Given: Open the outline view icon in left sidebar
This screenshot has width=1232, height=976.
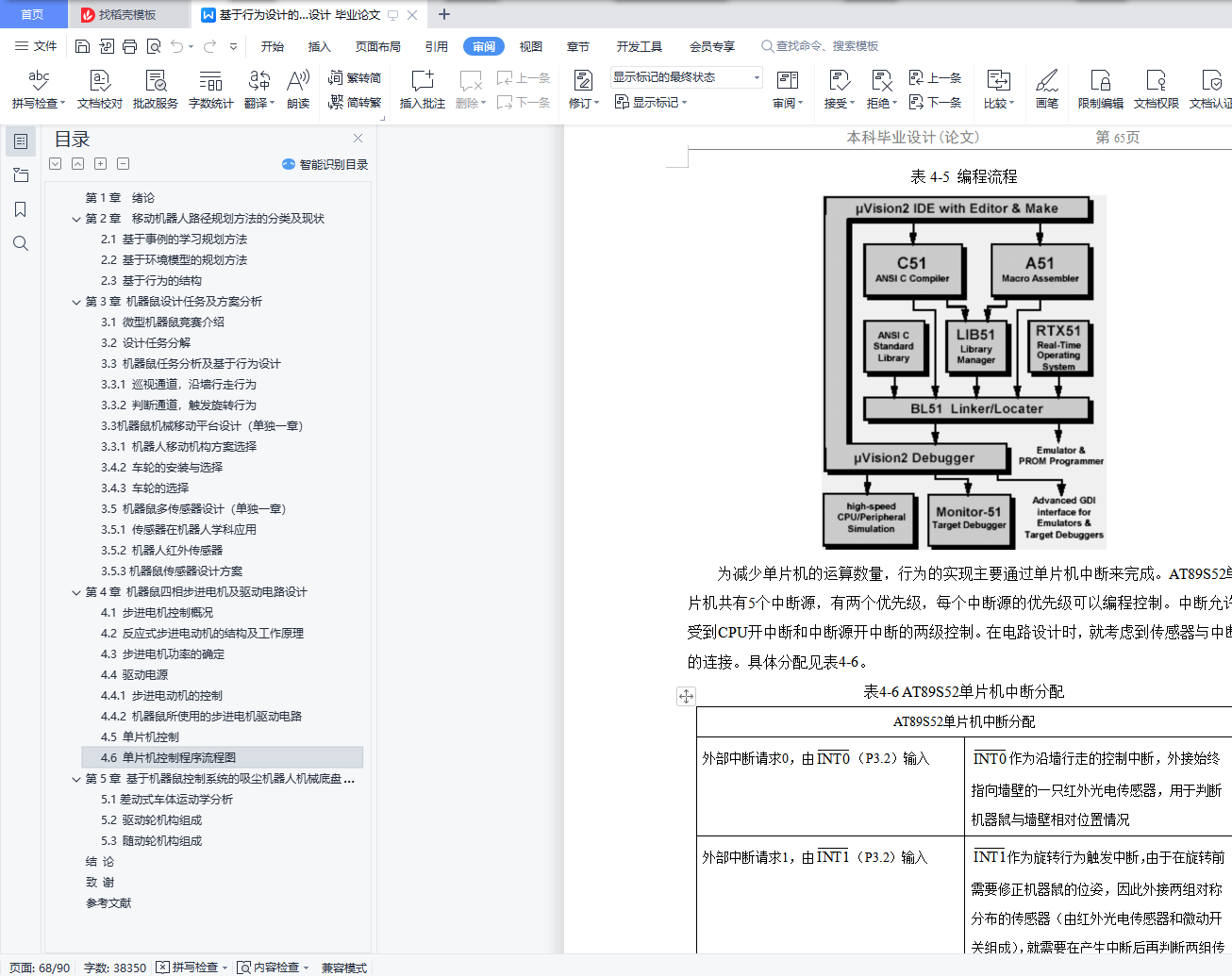Looking at the screenshot, I should [x=21, y=141].
